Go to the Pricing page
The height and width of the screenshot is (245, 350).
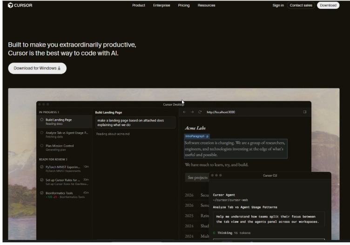point(184,5)
